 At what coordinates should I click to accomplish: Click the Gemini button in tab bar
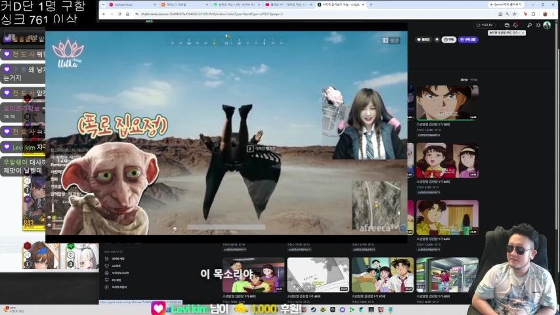506,5
